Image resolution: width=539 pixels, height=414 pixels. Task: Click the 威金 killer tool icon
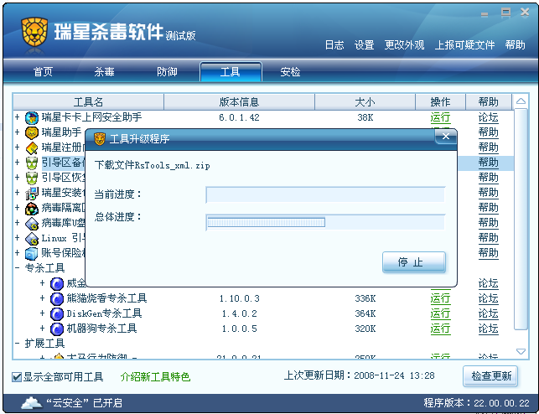[57, 284]
